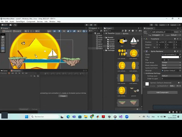Viewport: 182px width, 137px height.
Task: Select the Hand (View) tool
Action: point(3,37)
